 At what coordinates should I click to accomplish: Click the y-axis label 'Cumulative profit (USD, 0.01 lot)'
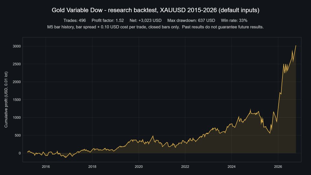click(x=6, y=99)
